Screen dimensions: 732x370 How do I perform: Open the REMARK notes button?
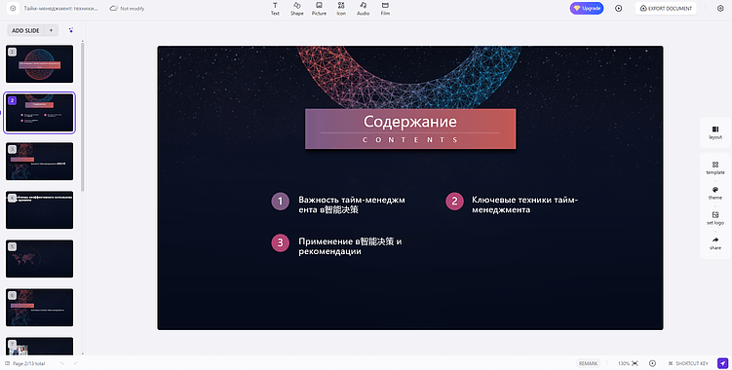coord(588,363)
